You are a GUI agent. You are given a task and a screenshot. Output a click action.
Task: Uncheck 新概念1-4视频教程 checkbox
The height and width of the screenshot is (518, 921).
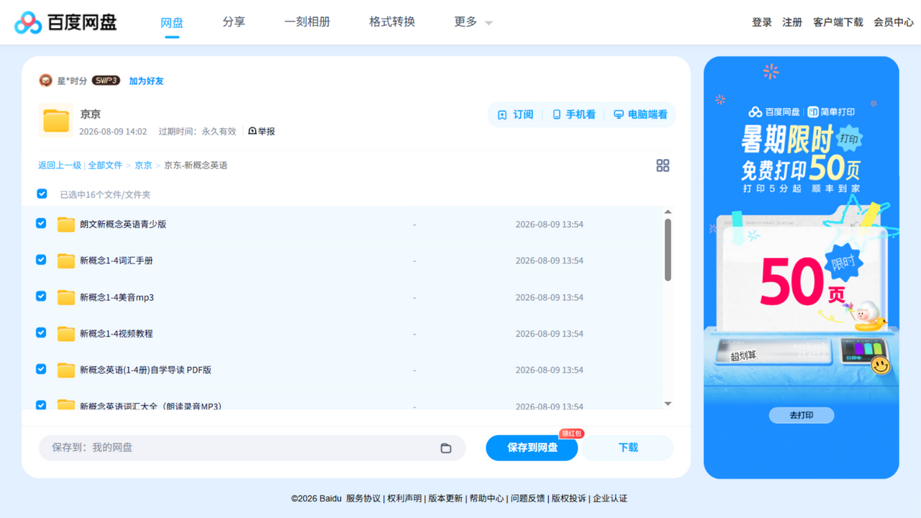(x=41, y=332)
